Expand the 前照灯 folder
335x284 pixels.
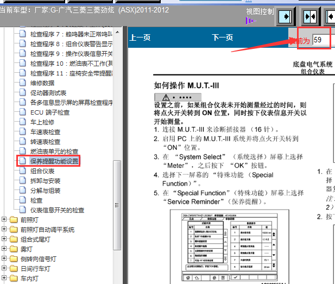[4, 219]
